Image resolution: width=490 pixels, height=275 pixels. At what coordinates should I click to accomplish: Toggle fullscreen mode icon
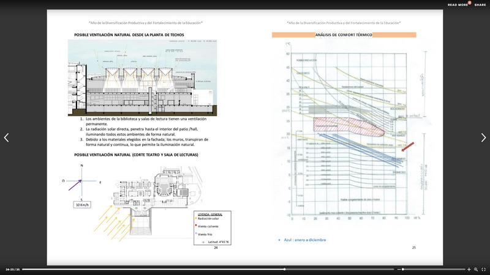click(483, 269)
